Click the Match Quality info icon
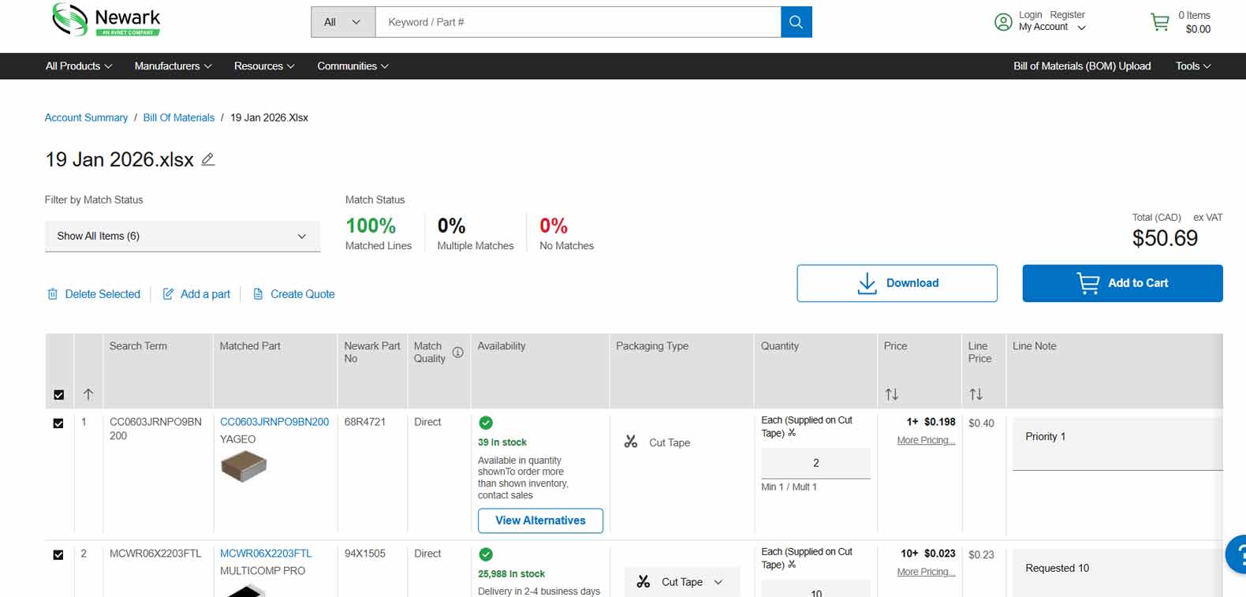Image resolution: width=1246 pixels, height=597 pixels. point(457,353)
